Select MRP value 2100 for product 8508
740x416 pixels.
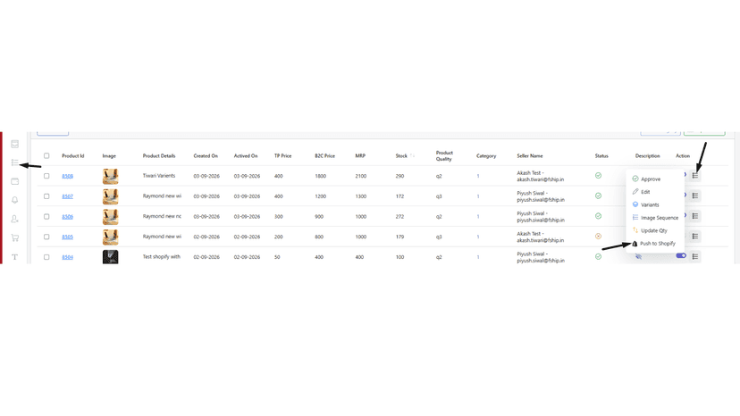pyautogui.click(x=360, y=176)
